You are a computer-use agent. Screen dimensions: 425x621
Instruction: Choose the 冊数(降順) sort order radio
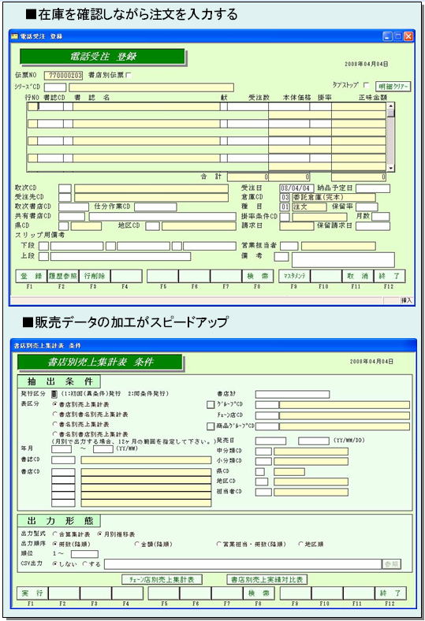click(54, 544)
